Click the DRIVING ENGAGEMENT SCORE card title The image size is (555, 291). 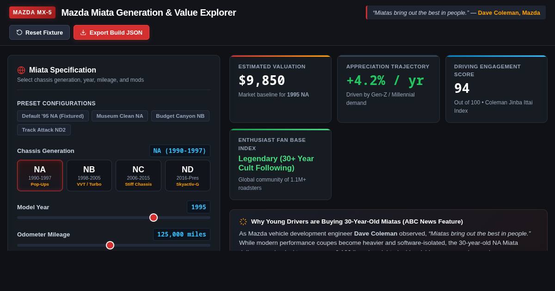487,70
